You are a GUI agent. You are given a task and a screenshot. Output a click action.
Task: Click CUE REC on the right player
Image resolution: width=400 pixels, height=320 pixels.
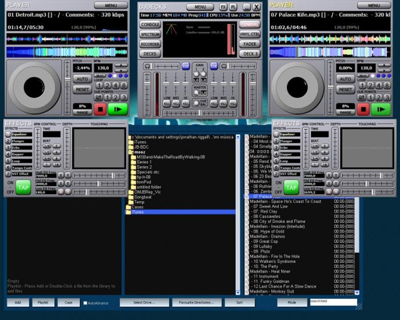tap(361, 97)
